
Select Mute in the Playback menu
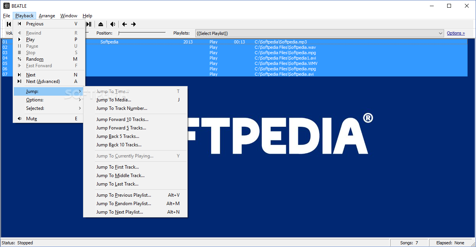tap(48, 119)
